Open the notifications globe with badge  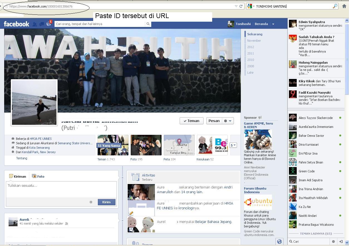[49, 24]
